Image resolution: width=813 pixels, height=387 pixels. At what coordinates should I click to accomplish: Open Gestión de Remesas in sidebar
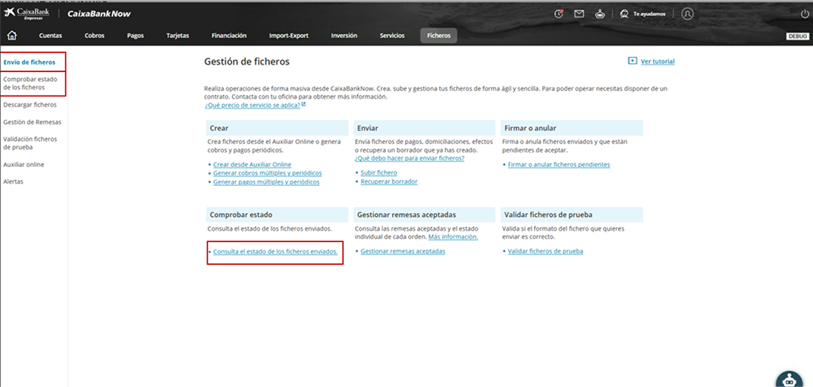(32, 121)
